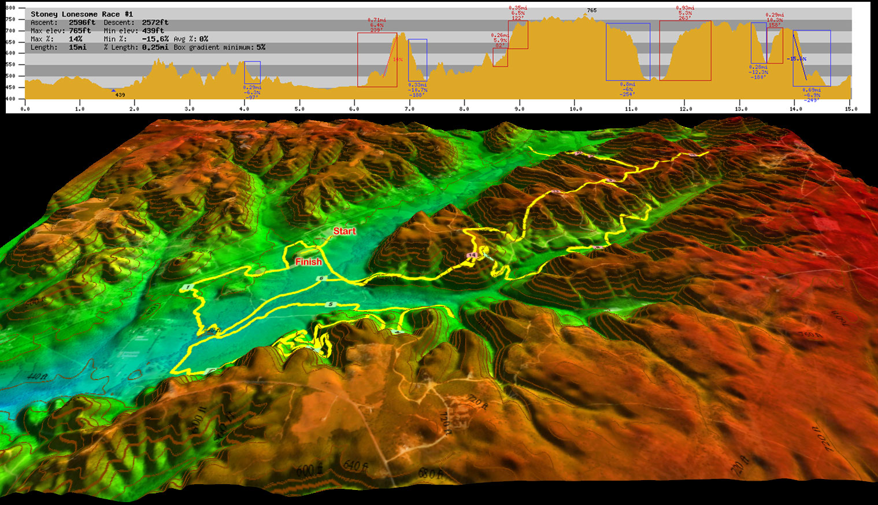
Task: Click the pink mile 14 marker
Action: [472, 255]
